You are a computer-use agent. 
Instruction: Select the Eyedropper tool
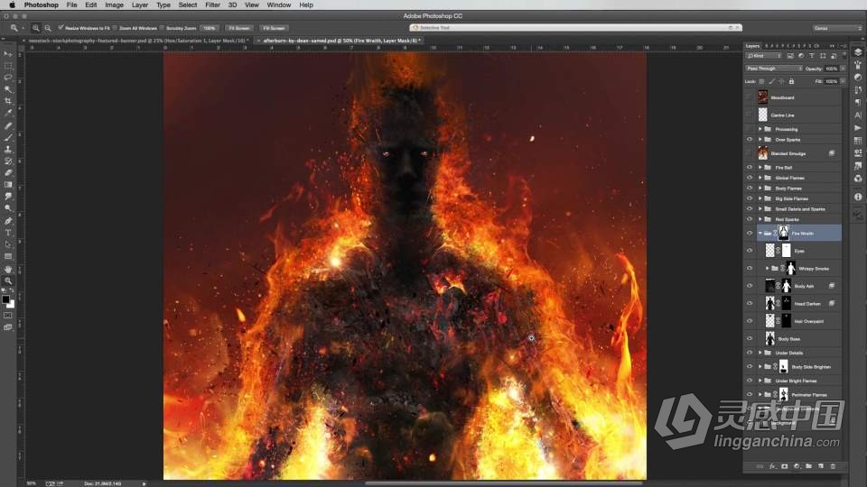[x=8, y=113]
